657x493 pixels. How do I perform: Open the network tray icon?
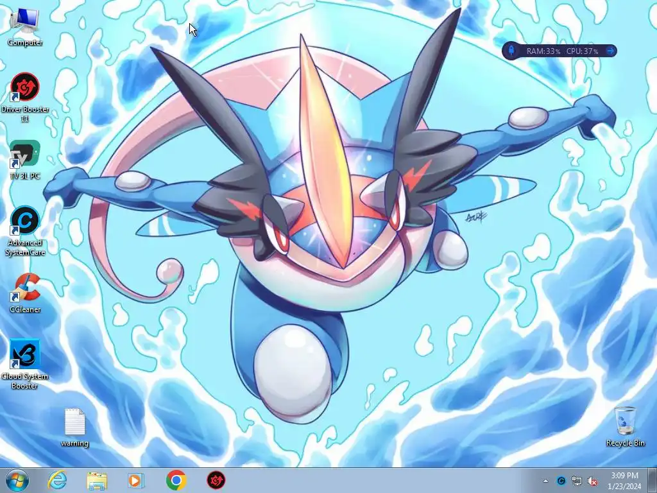click(x=577, y=481)
